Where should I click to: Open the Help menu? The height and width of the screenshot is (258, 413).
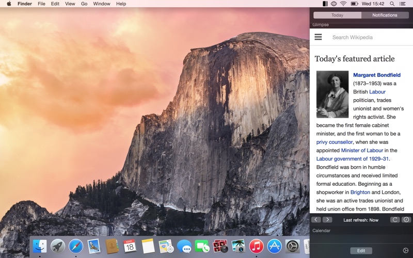(121, 4)
